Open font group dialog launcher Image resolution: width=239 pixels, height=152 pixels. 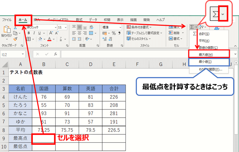point(67,46)
